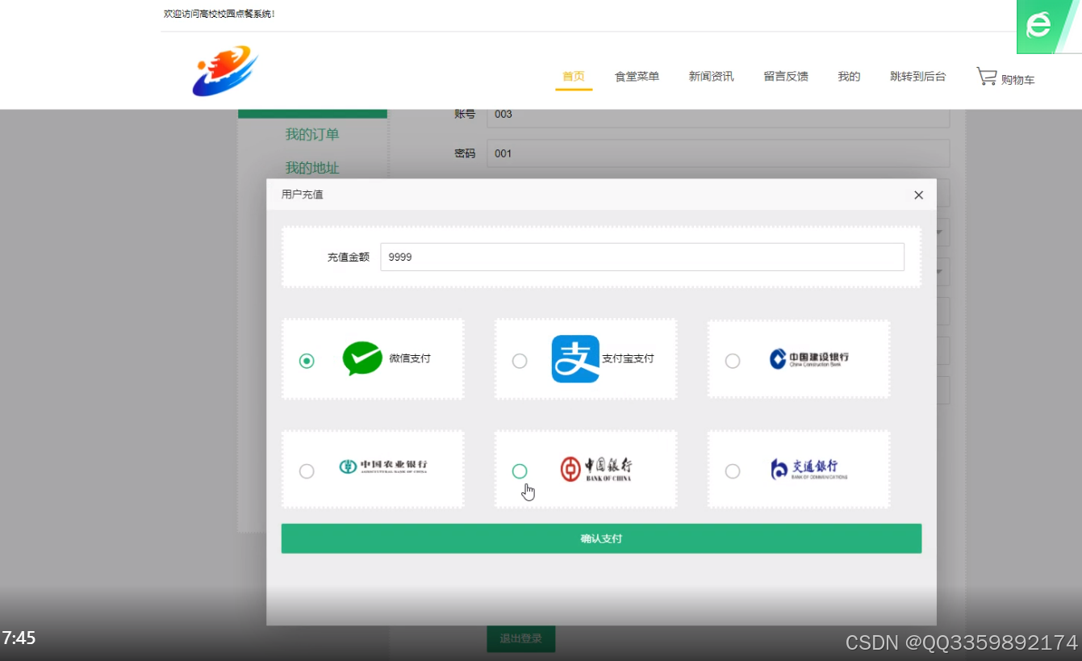Viewport: 1082px width, 661px height.
Task: Click the 购物车 label
Action: [x=1018, y=79]
